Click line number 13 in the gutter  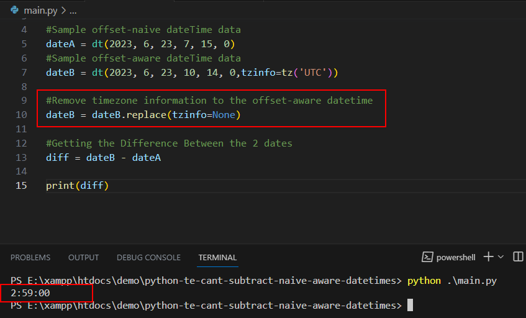click(21, 157)
